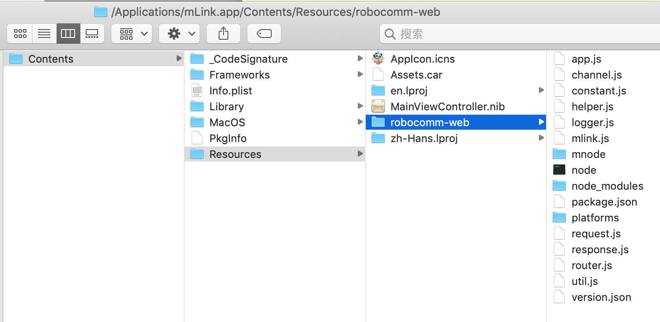
Task: Select the PkgInfo file icon
Action: (197, 138)
